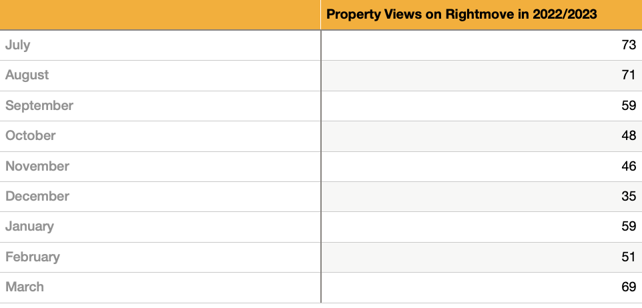Select January's value cell showing 59
The width and height of the screenshot is (642, 308).
[x=629, y=226]
